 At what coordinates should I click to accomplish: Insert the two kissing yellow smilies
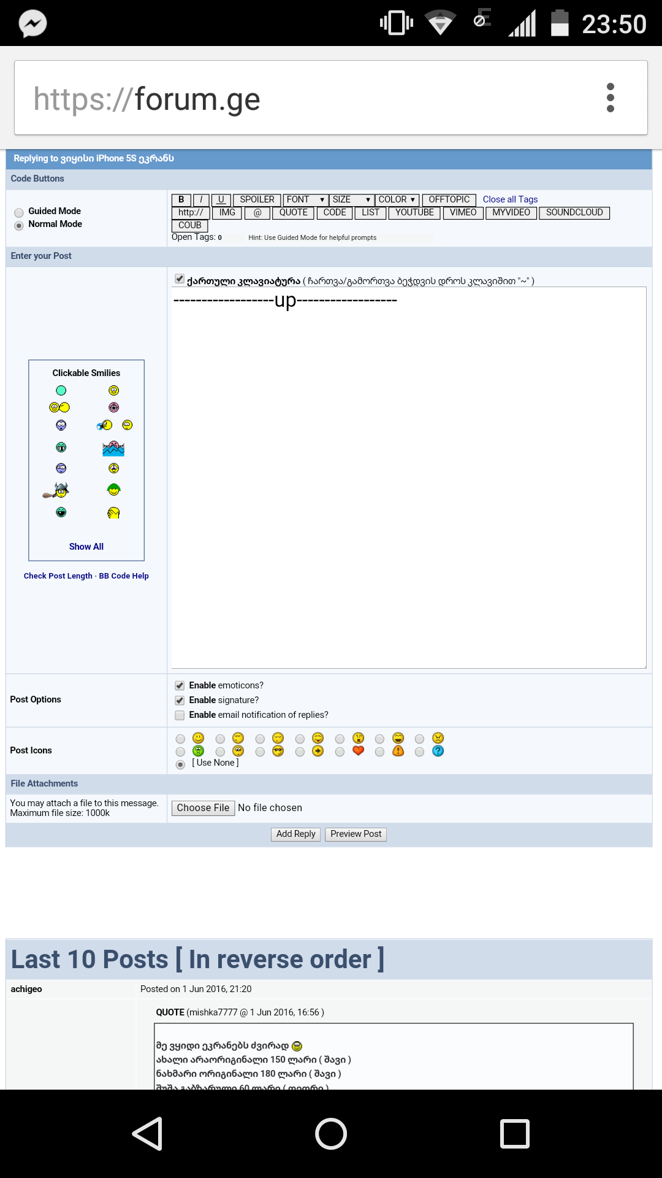(x=59, y=407)
